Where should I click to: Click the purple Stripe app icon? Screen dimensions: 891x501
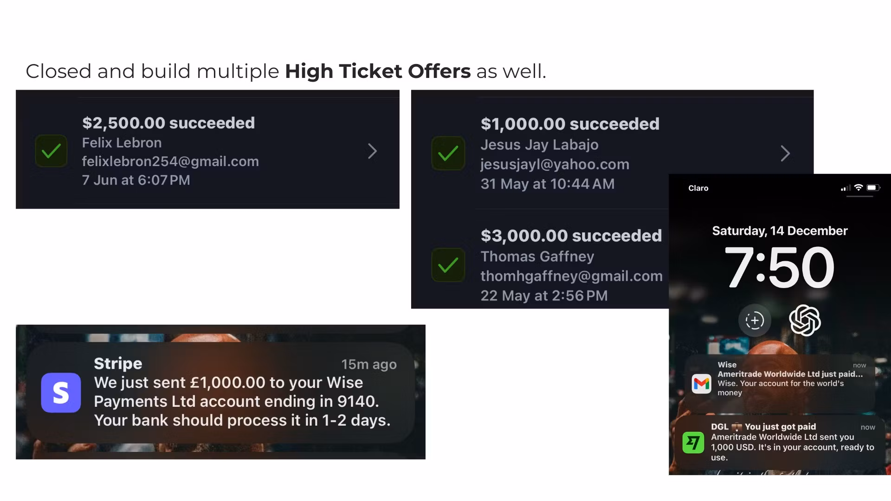click(x=61, y=392)
